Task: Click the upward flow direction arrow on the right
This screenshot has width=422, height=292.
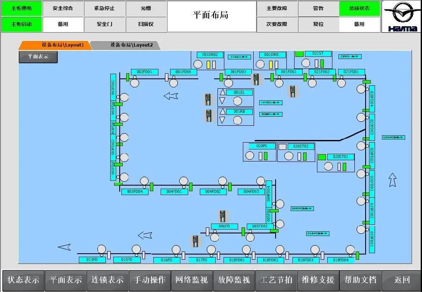Action: click(x=392, y=180)
